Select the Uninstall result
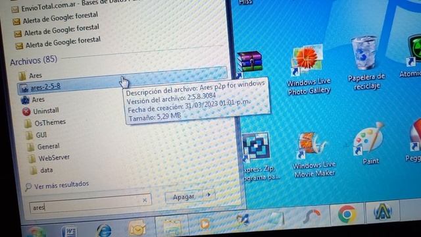Viewport: 421px width, 237px height. click(41, 111)
